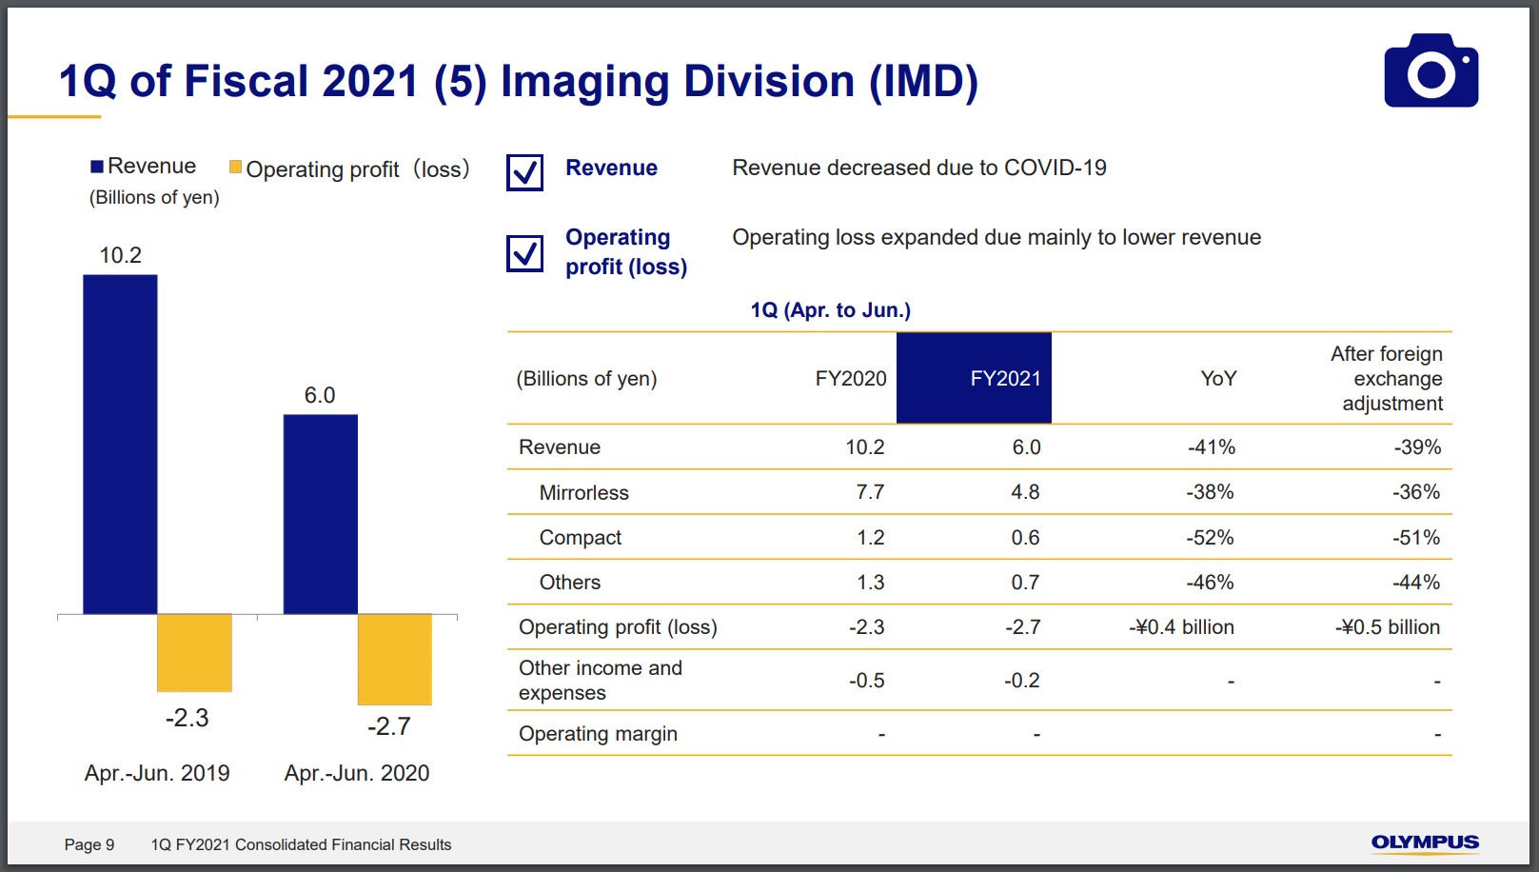
Task: Click the Revenue adjusted value -39%
Action: click(1417, 447)
